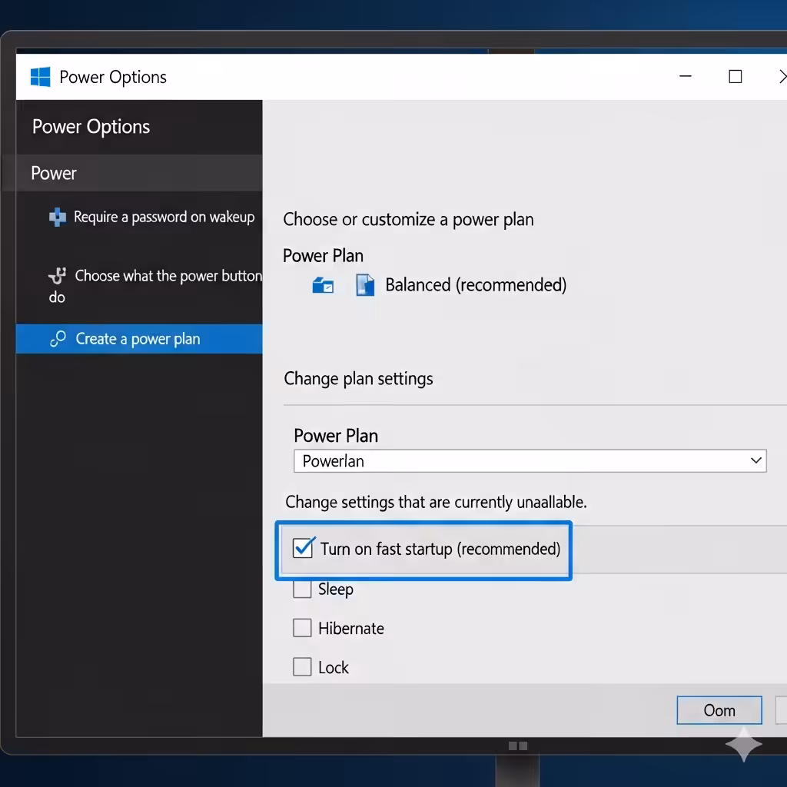Click the sparkle icon in bottom corner
Viewport: 787px width, 787px height.
pos(743,744)
